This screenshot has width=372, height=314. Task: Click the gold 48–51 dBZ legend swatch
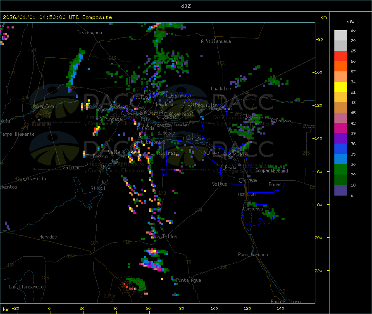coord(341,97)
